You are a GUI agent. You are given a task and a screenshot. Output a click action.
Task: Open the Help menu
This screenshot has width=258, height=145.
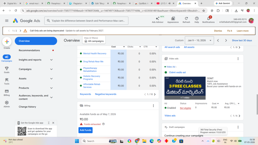[x=197, y=20]
